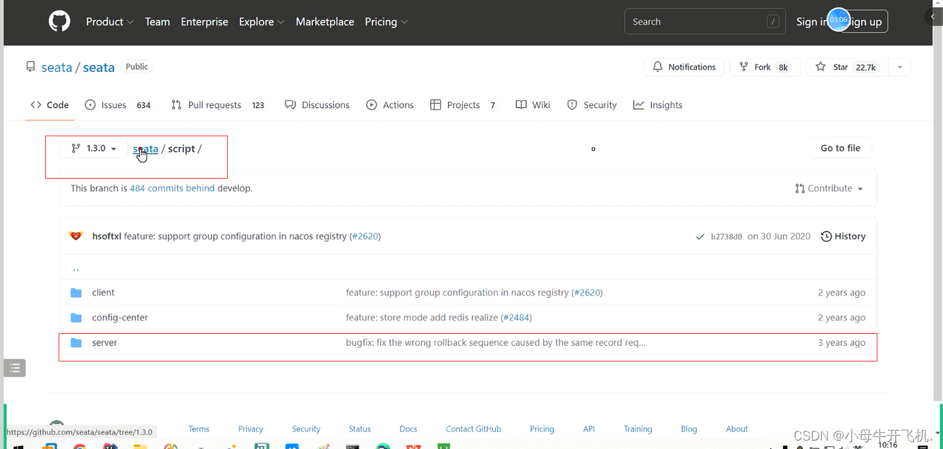Image resolution: width=943 pixels, height=449 pixels.
Task: Click the commit status check mark
Action: [x=700, y=237]
